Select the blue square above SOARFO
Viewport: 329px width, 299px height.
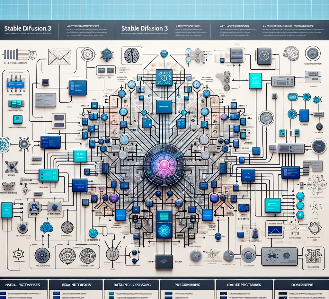[x=304, y=116]
